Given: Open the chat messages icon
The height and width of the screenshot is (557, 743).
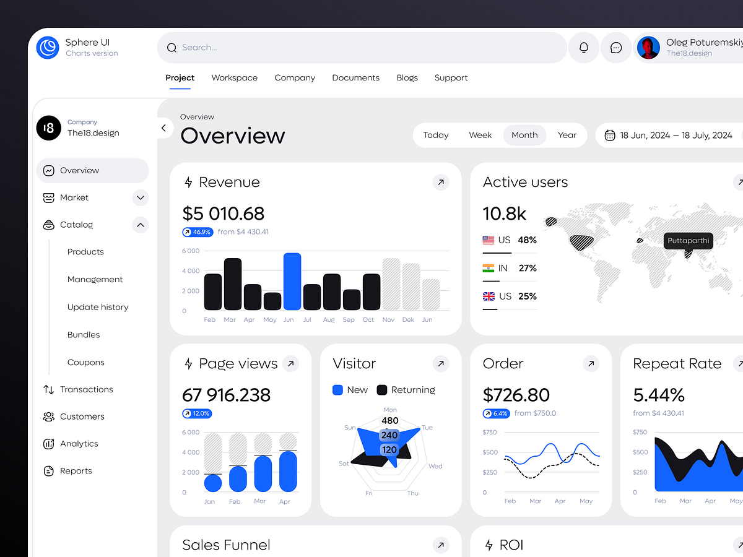Looking at the screenshot, I should pos(616,48).
